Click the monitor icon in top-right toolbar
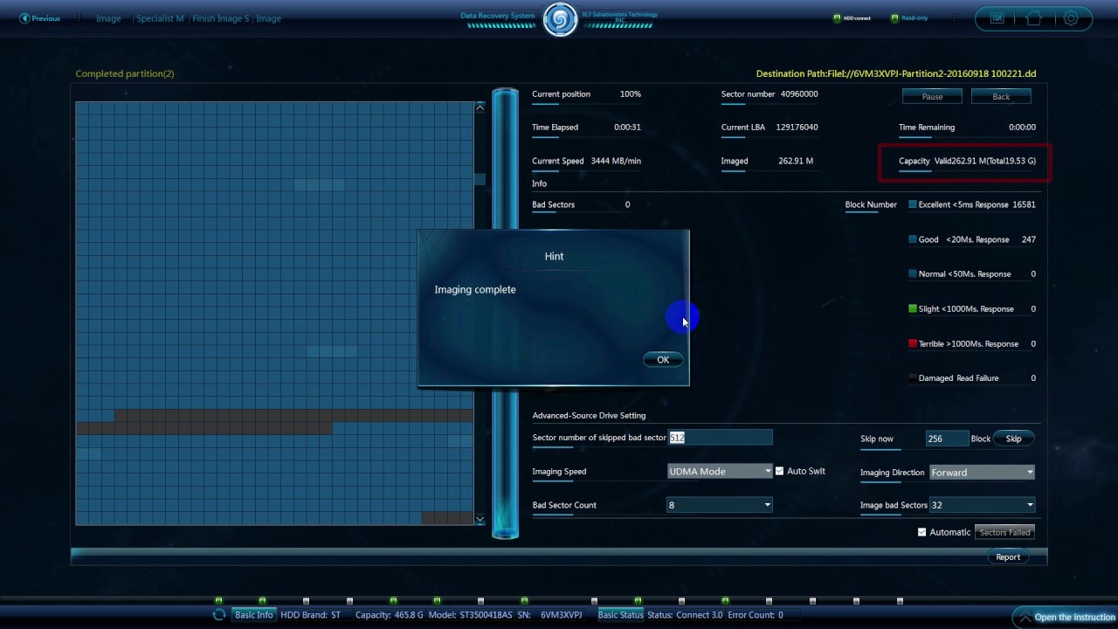This screenshot has height=629, width=1118. pyautogui.click(x=997, y=18)
